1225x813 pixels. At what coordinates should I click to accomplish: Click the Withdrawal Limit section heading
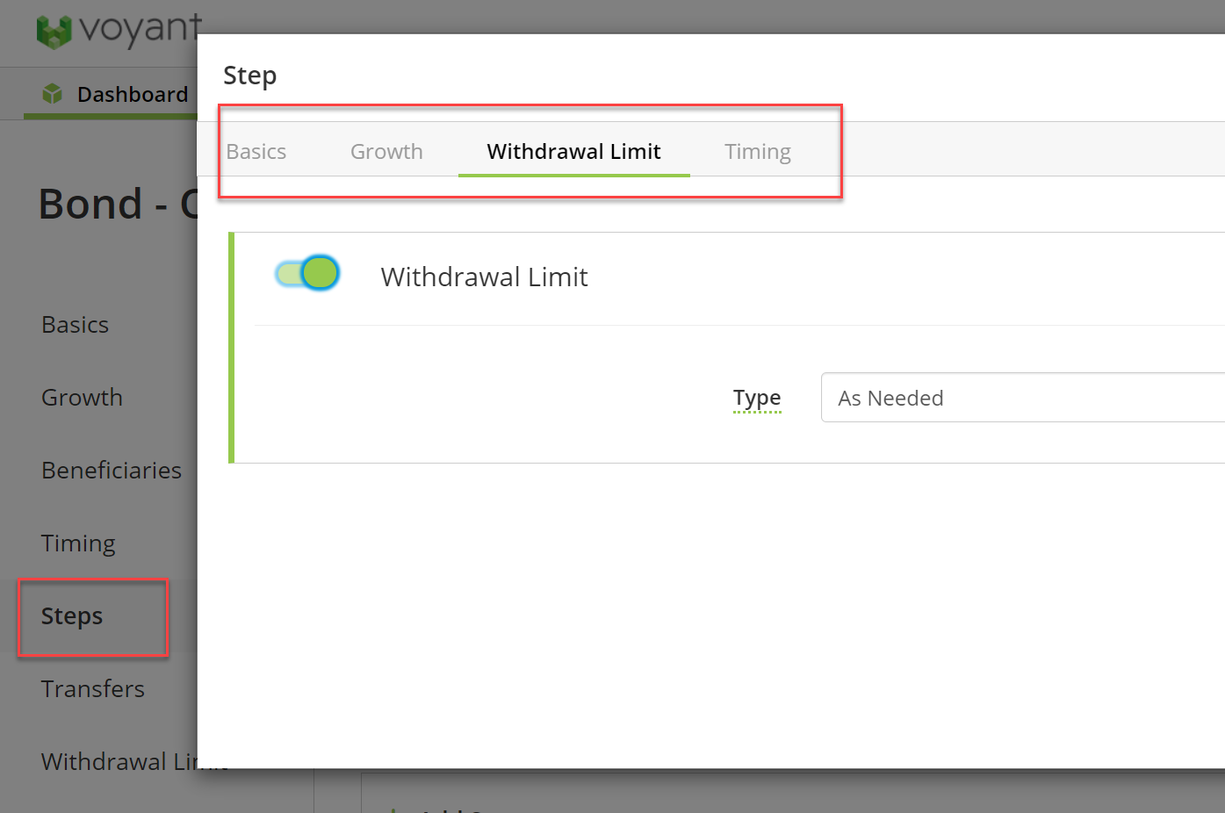pos(484,277)
